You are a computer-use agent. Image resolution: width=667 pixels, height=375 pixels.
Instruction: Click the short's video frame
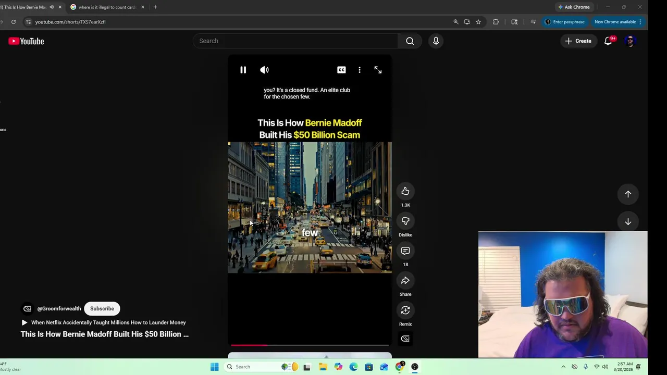310,207
